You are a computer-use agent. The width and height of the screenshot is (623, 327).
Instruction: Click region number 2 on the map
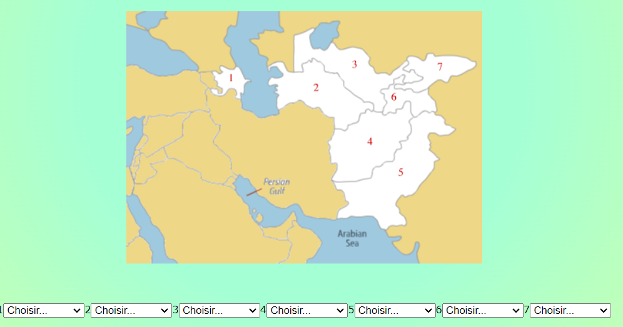click(x=316, y=88)
